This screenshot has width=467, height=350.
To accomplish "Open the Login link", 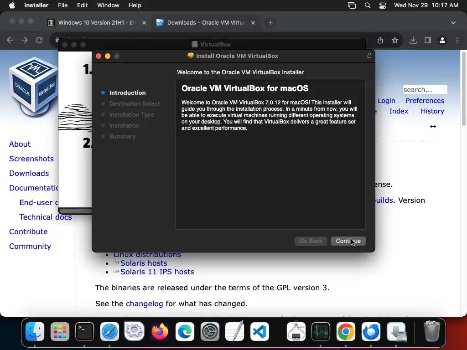I will [x=386, y=101].
